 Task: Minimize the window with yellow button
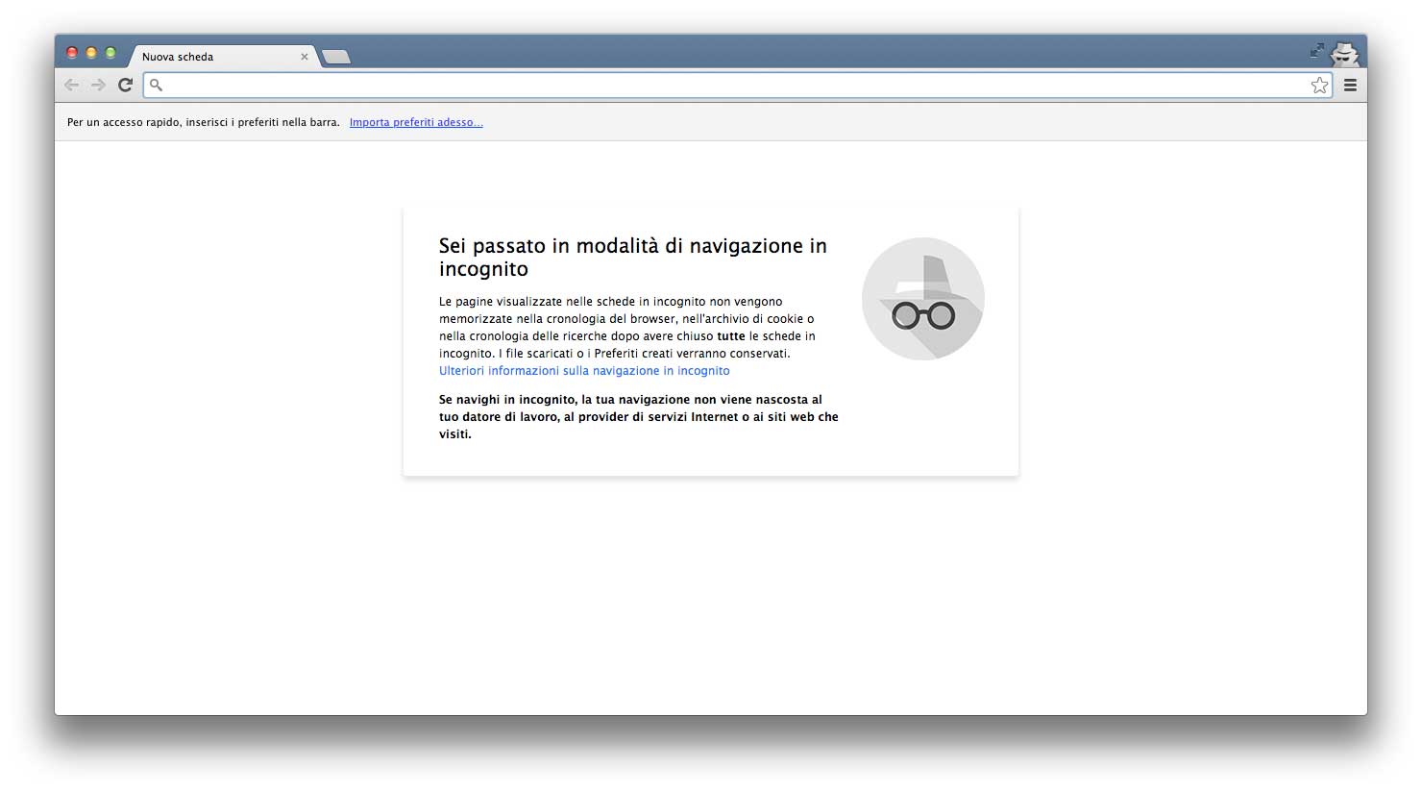click(x=91, y=53)
